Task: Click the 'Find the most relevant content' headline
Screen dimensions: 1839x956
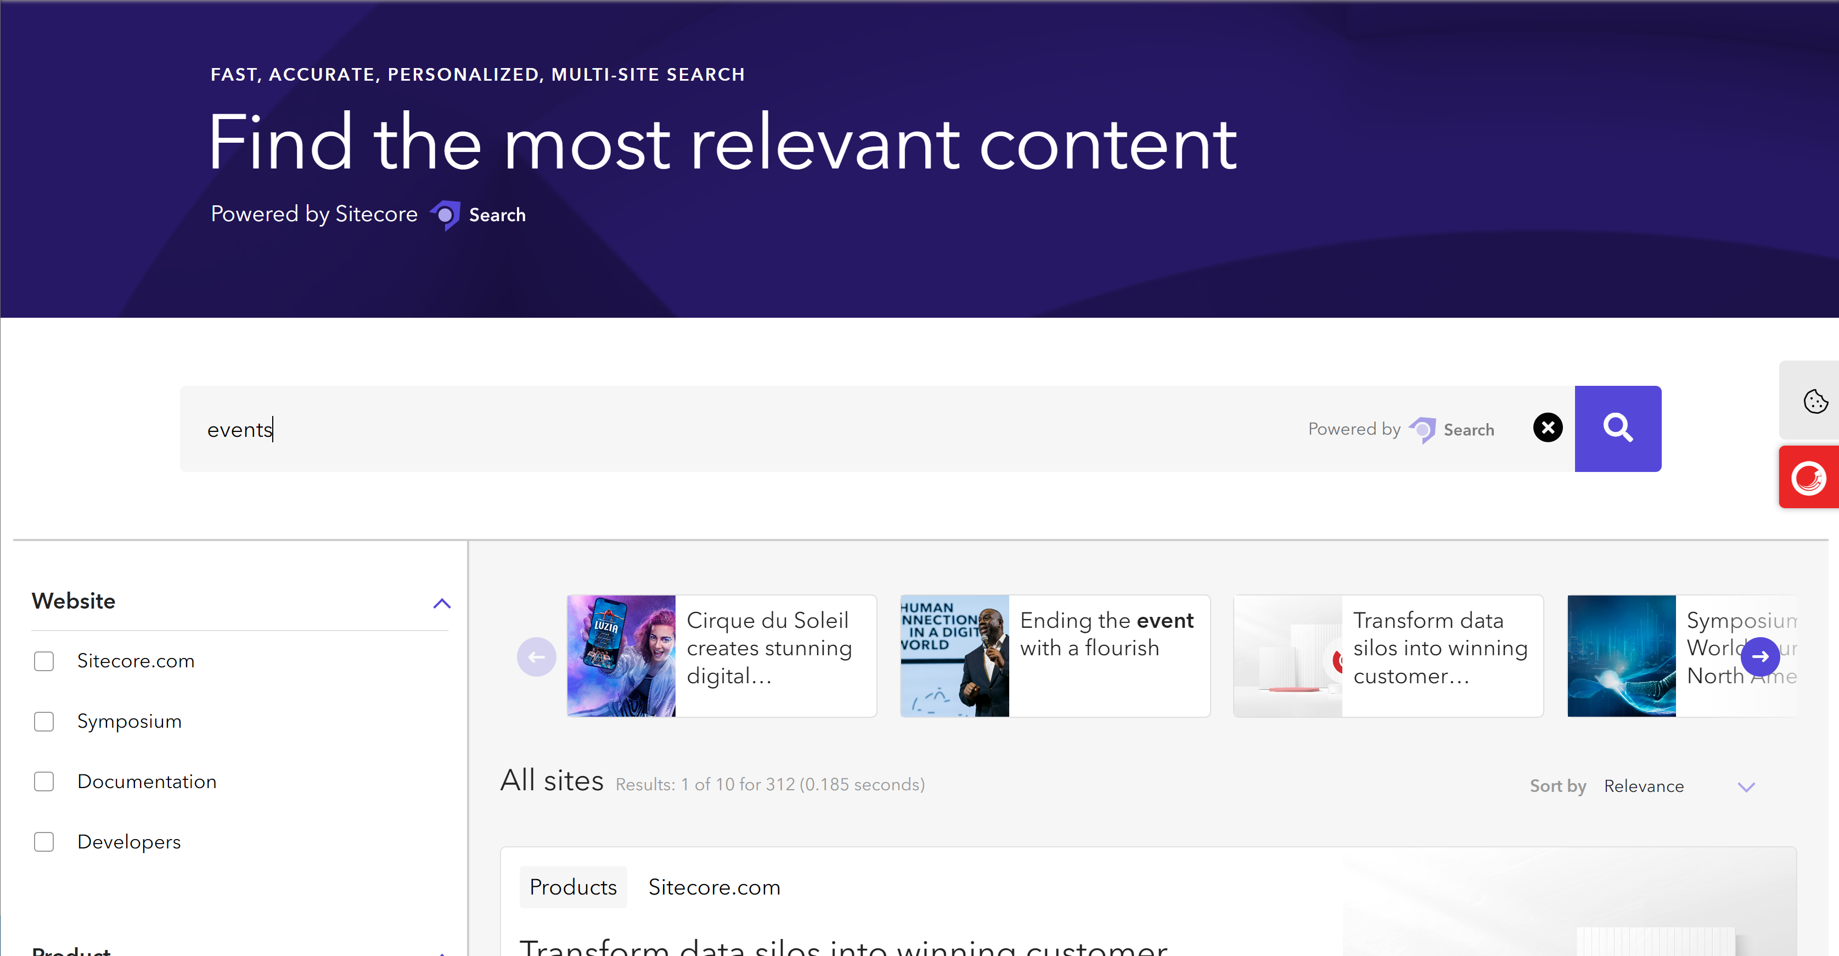Action: tap(722, 143)
